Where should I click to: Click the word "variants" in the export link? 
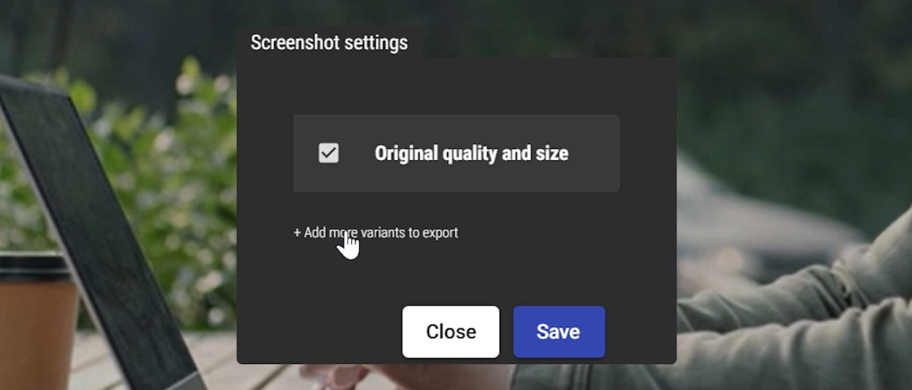383,232
